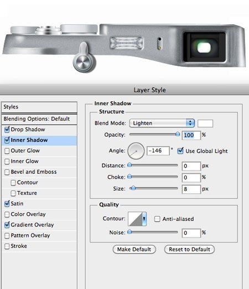
Task: Click the Angle dial control
Action: tap(136, 151)
